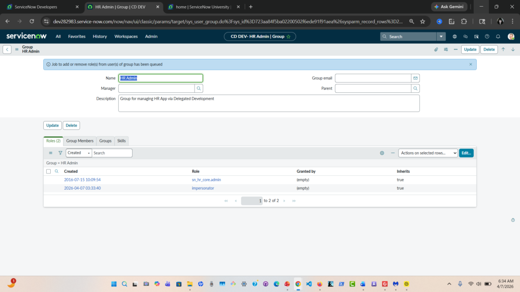The width and height of the screenshot is (520, 292).
Task: Switch to the Group Members tab
Action: click(80, 140)
